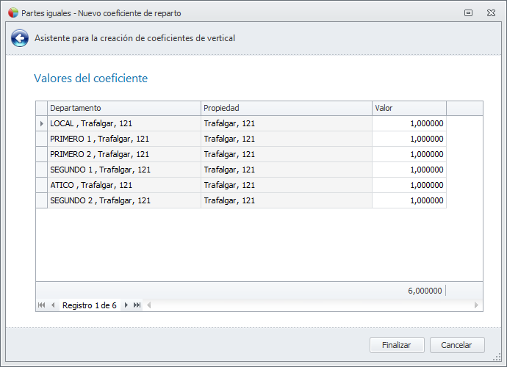The image size is (507, 367).
Task: Maximize the wizard window
Action: (x=468, y=13)
